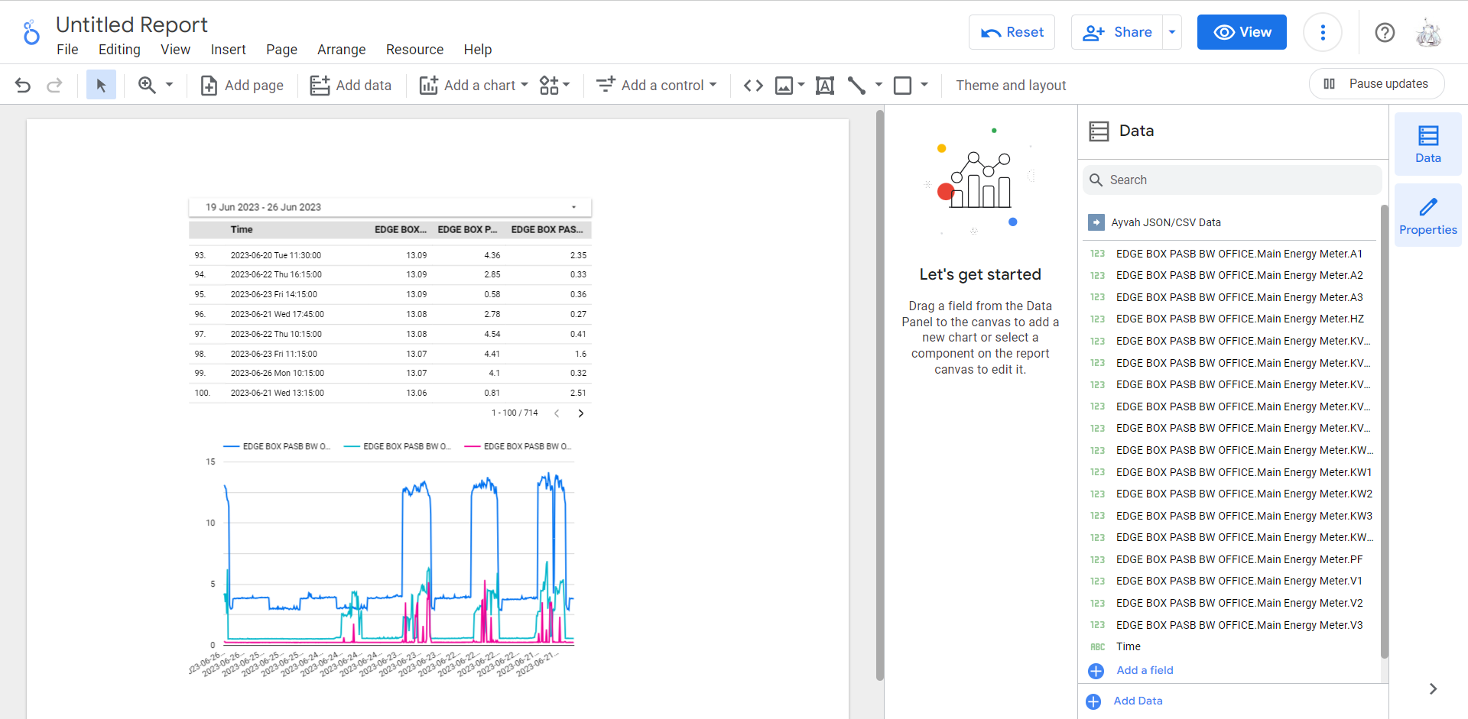Go to next table page arrow
Viewport: 1468px width, 719px height.
coord(581,413)
